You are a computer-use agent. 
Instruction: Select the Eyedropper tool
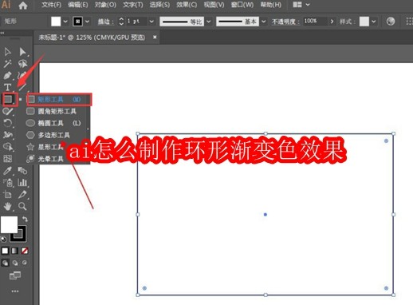click(x=7, y=171)
